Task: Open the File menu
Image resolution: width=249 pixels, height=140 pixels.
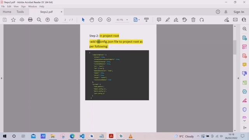Action: 3,7
